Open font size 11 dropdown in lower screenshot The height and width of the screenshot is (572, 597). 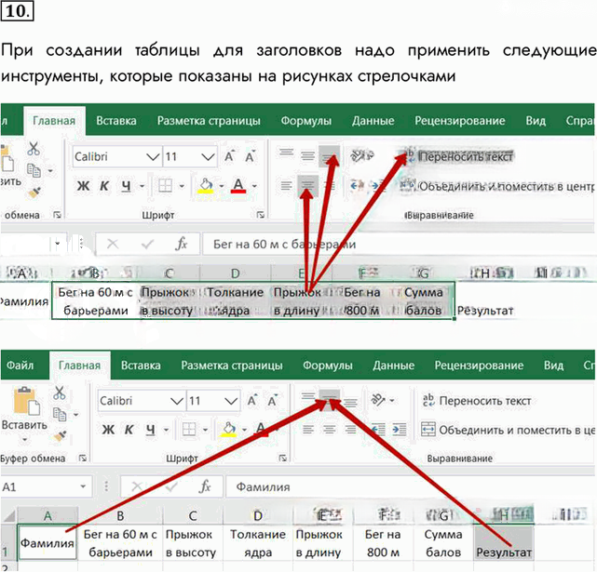coord(231,401)
